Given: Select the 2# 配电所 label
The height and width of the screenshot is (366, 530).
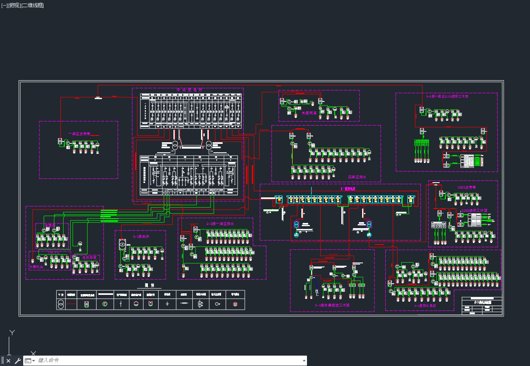Looking at the screenshot, I should (347, 189).
